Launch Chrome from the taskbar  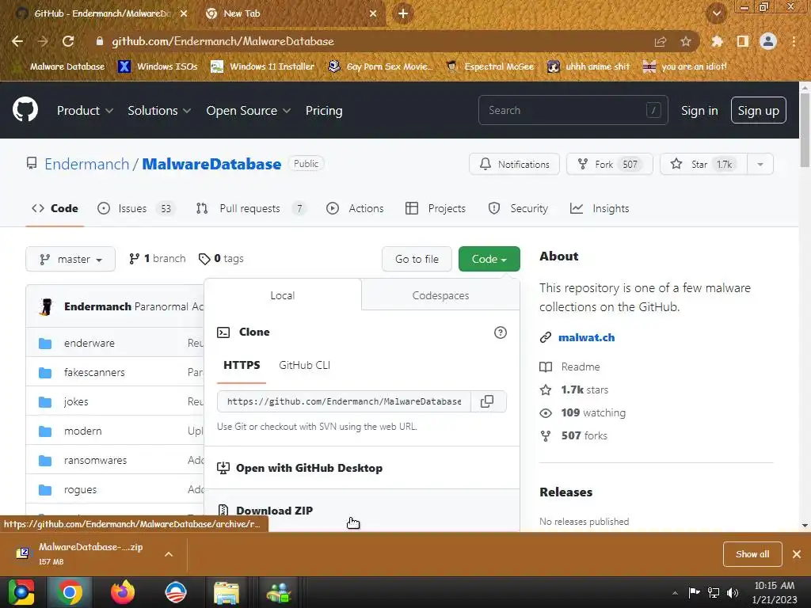[70, 592]
